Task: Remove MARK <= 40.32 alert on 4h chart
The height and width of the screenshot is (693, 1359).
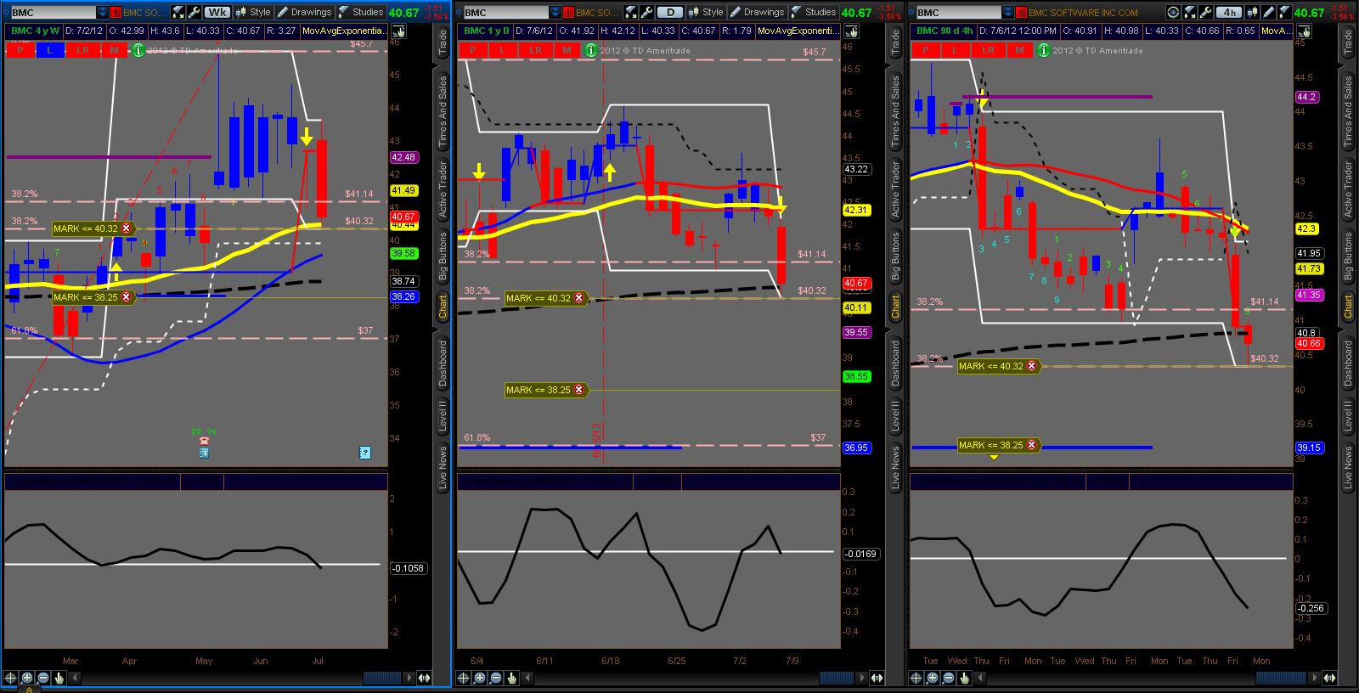Action: (x=1032, y=366)
